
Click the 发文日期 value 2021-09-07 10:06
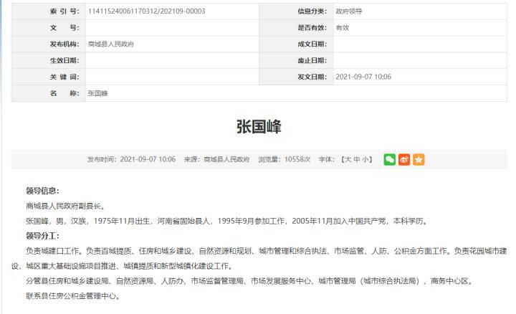click(x=363, y=77)
